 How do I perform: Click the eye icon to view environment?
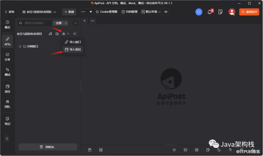166,12
